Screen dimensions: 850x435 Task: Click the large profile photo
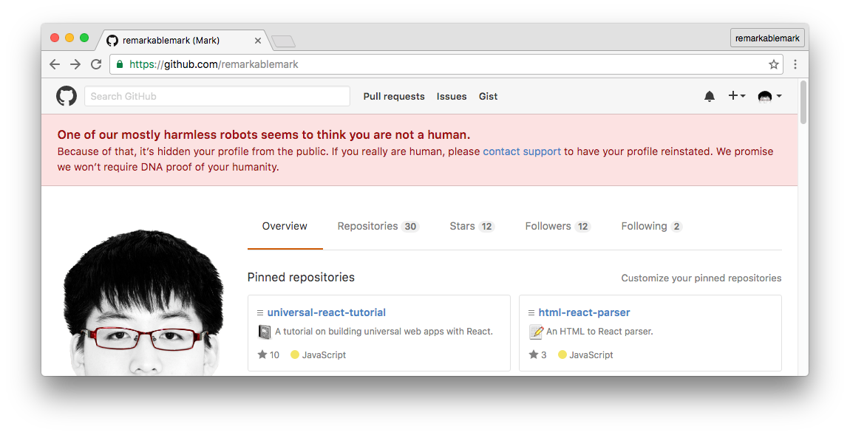pos(143,302)
